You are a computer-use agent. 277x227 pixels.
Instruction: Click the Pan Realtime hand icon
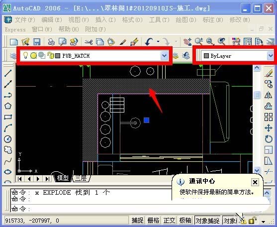point(187,42)
